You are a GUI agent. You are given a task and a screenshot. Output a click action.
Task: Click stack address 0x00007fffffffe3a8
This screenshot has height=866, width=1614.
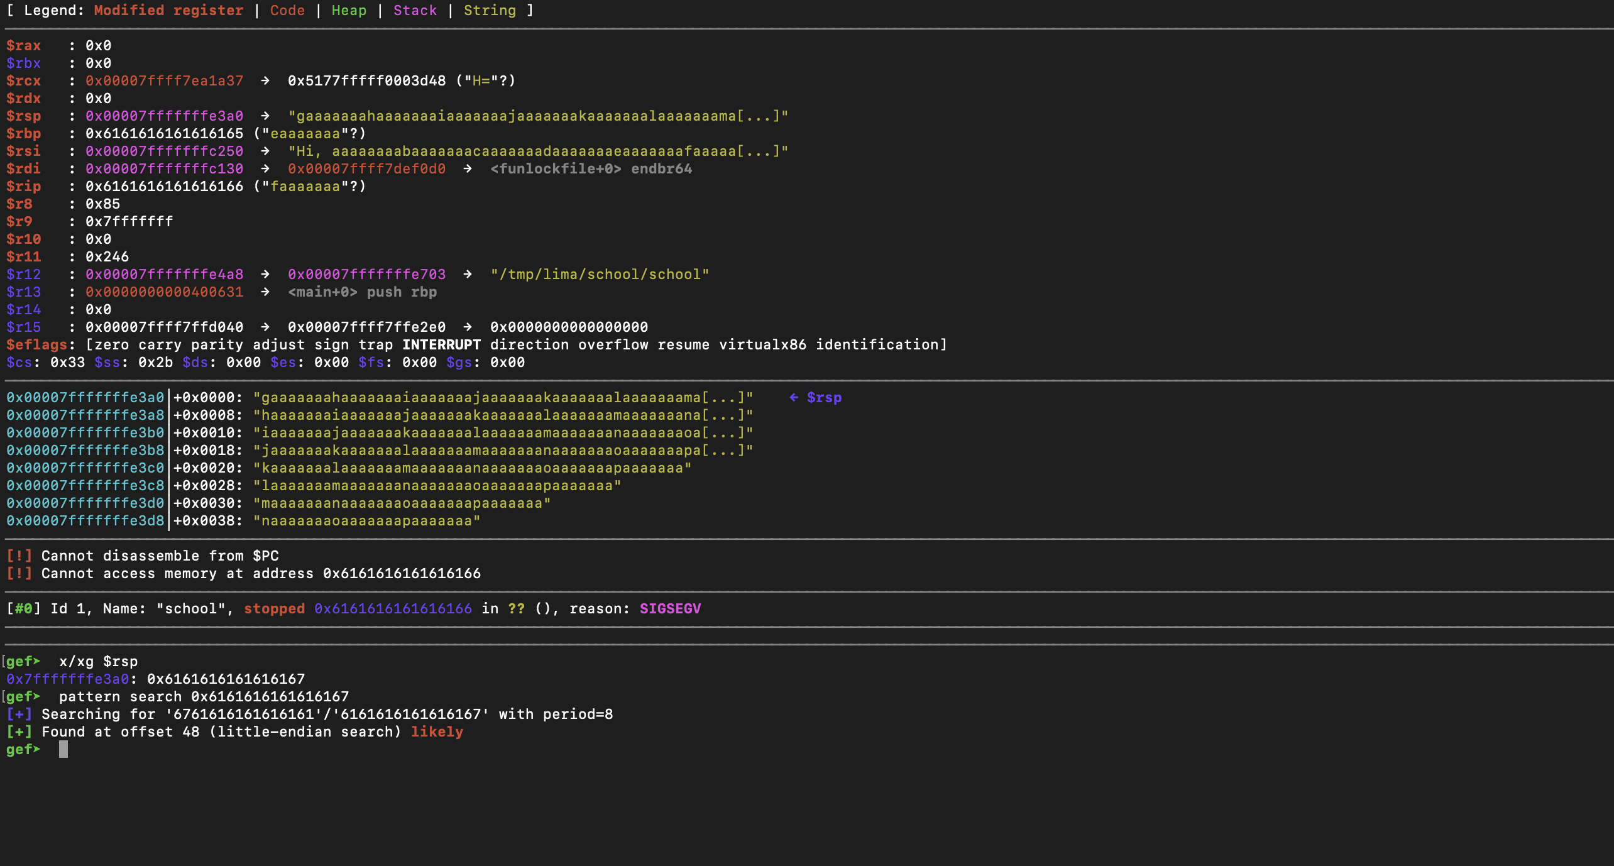(85, 415)
